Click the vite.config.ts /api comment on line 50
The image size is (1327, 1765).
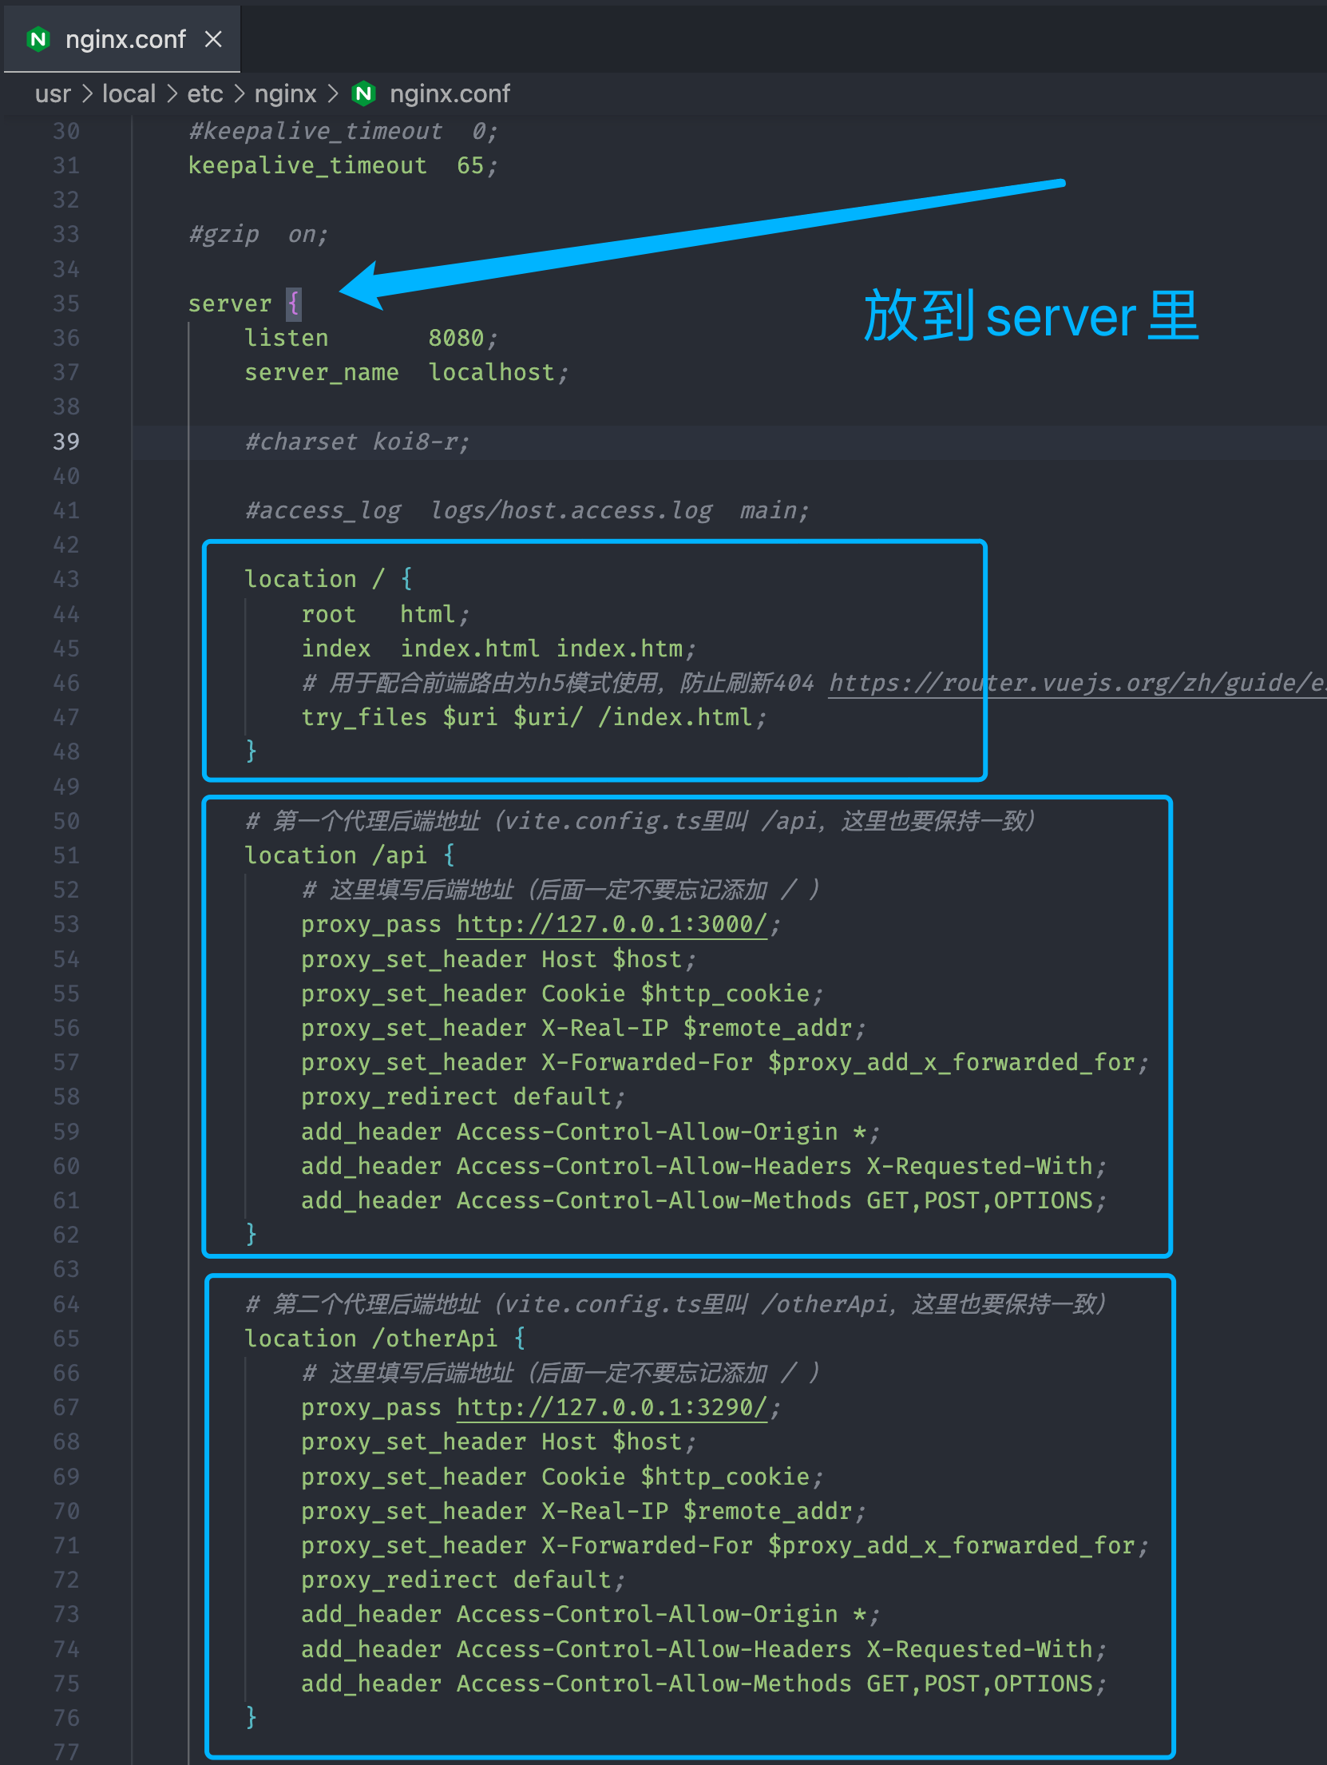pyautogui.click(x=640, y=821)
